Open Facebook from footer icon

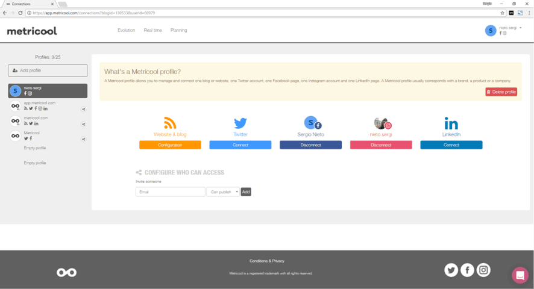pos(467,270)
